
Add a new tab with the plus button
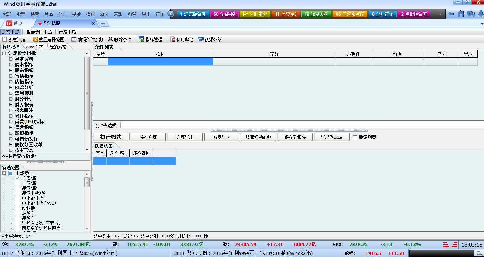[x=103, y=23]
